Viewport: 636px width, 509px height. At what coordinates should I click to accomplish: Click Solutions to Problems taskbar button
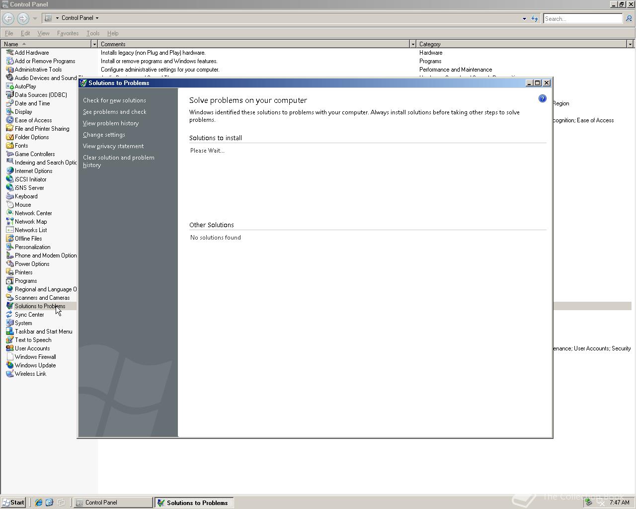(x=194, y=503)
